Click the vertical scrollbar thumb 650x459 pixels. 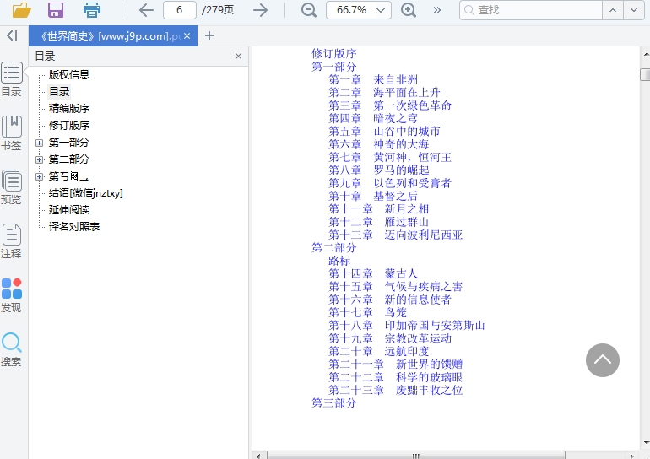[645, 74]
